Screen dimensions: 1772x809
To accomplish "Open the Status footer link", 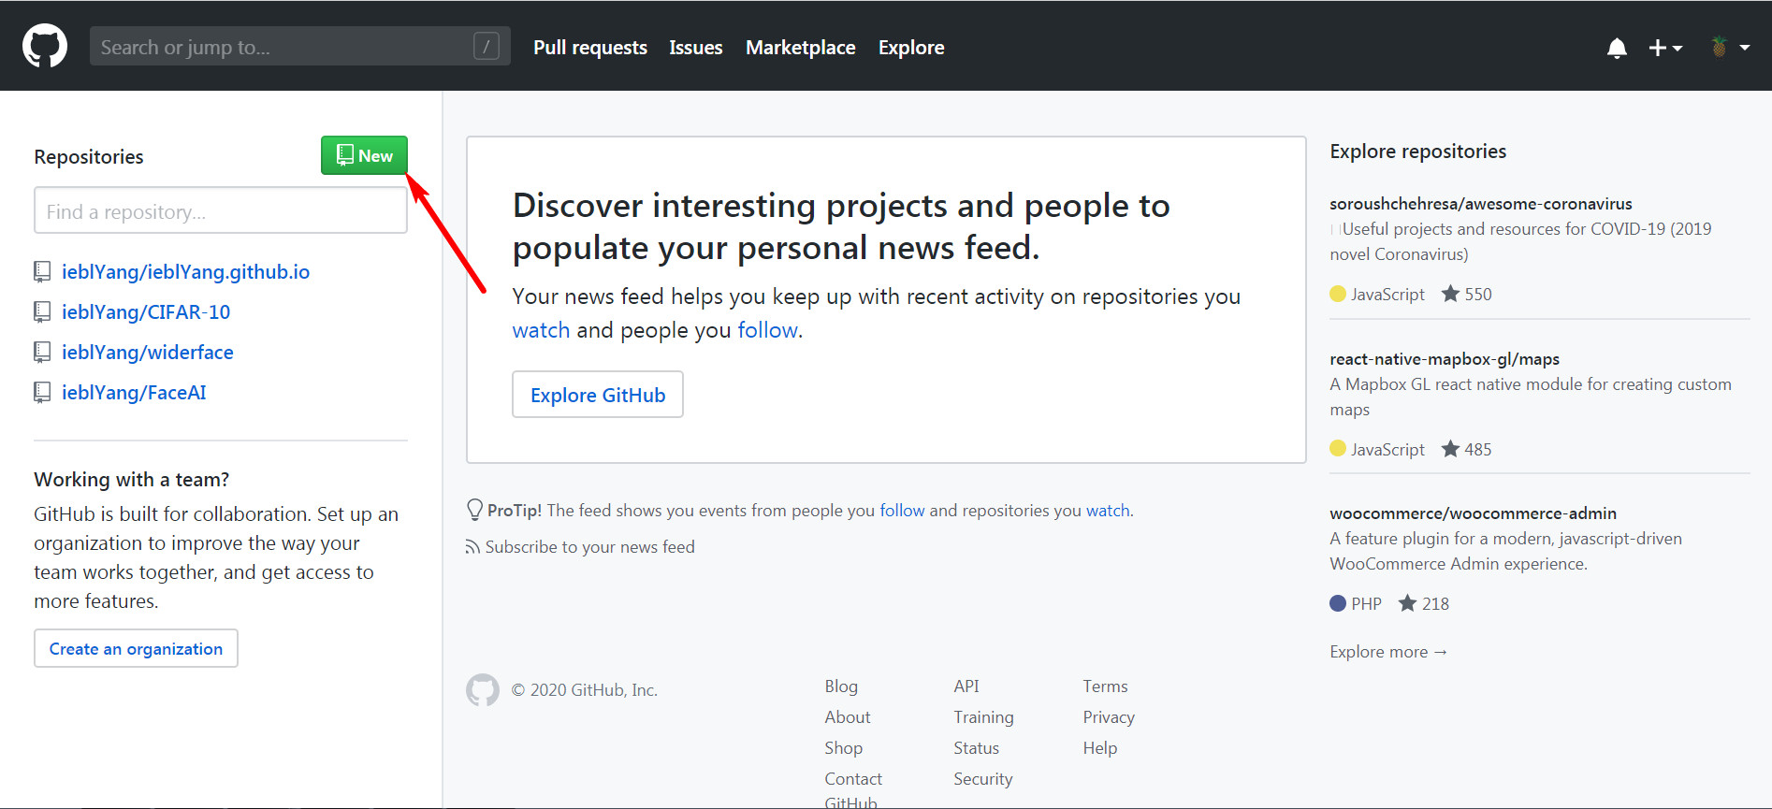I will pyautogui.click(x=976, y=748).
